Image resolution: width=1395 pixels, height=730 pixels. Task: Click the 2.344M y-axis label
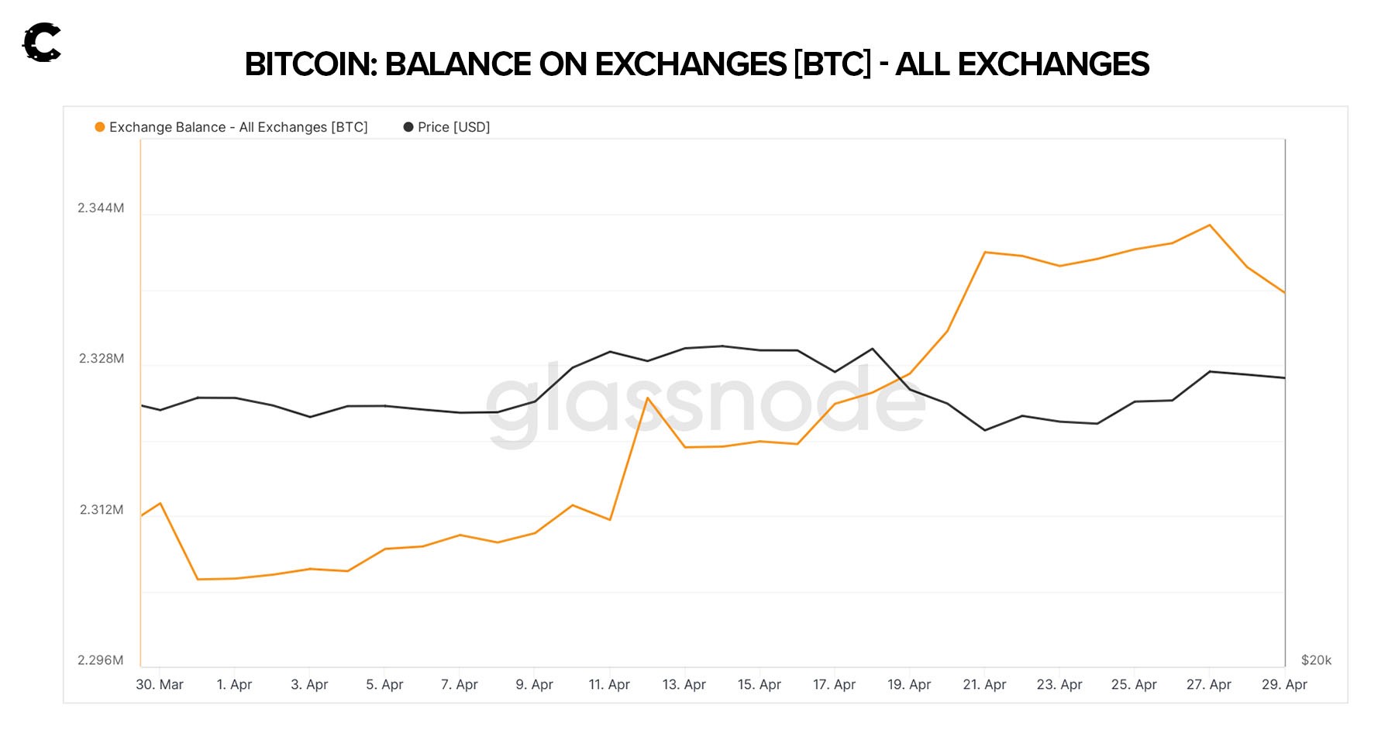[x=101, y=208]
